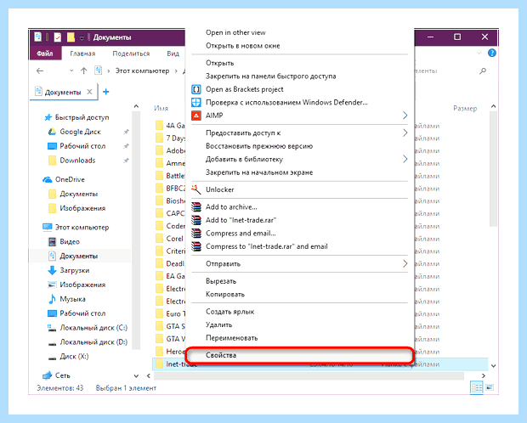This screenshot has height=423, width=527.
Task: Click the blue Help question mark icon
Action: coord(491,53)
